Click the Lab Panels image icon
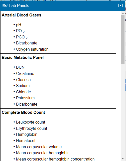 (x=5, y=5)
